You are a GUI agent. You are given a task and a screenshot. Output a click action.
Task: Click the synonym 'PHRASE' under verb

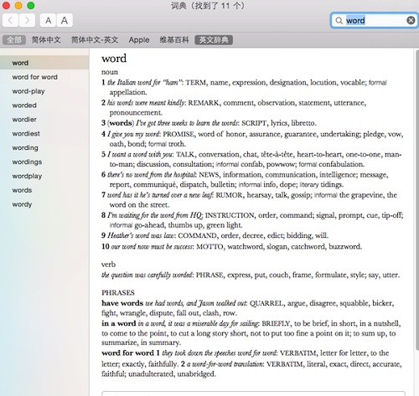209,275
